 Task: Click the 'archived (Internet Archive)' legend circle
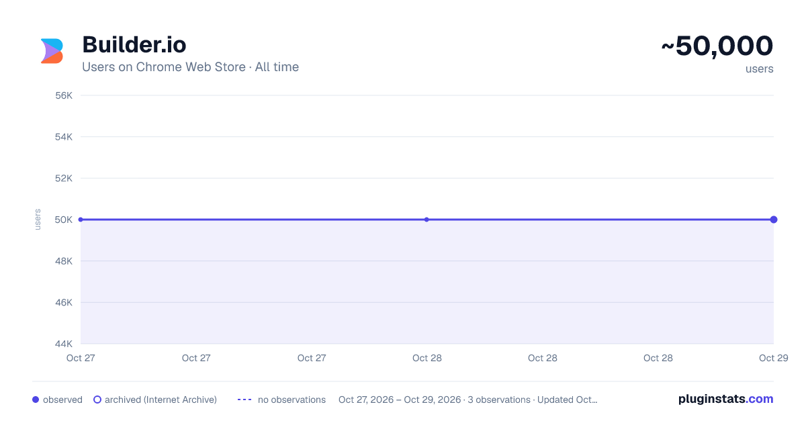point(97,399)
